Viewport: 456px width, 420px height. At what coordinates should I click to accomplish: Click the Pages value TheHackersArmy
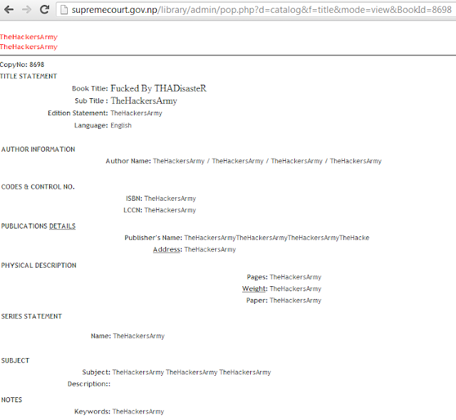tap(296, 277)
